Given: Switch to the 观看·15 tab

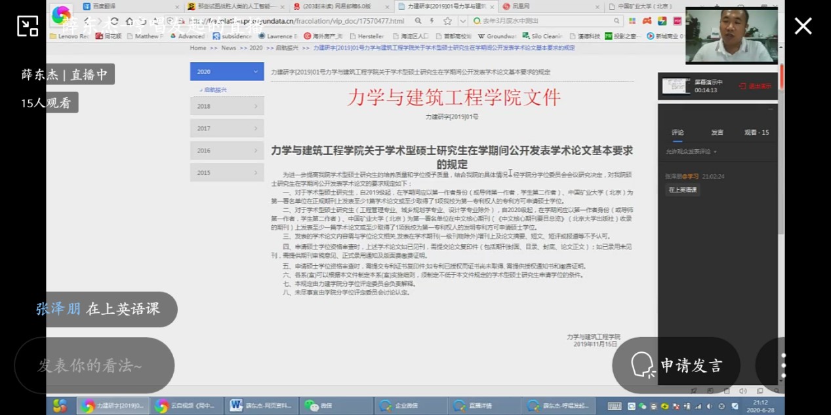Looking at the screenshot, I should tap(756, 132).
